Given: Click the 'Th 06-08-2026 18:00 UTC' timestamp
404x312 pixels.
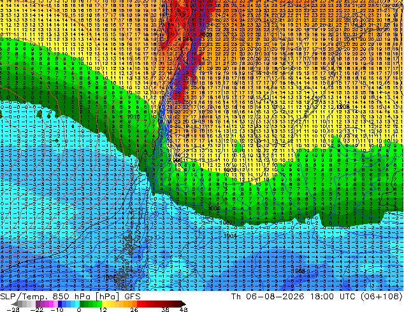Looking at the screenshot, I should [x=294, y=297].
